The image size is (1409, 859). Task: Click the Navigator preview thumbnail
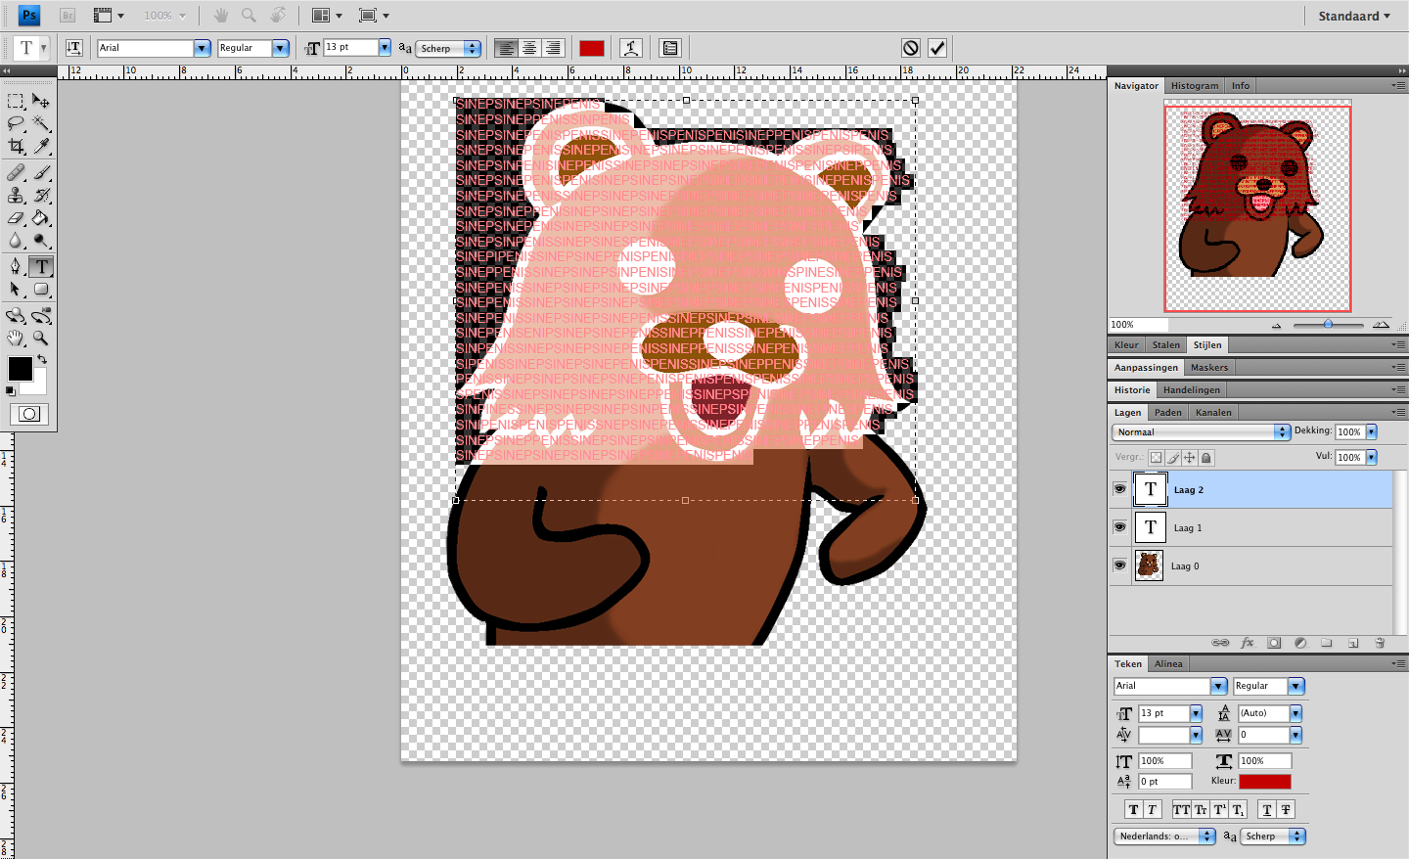pyautogui.click(x=1257, y=207)
